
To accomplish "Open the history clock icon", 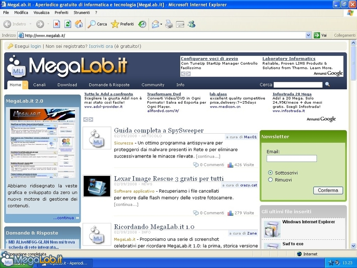I will (x=142, y=24).
